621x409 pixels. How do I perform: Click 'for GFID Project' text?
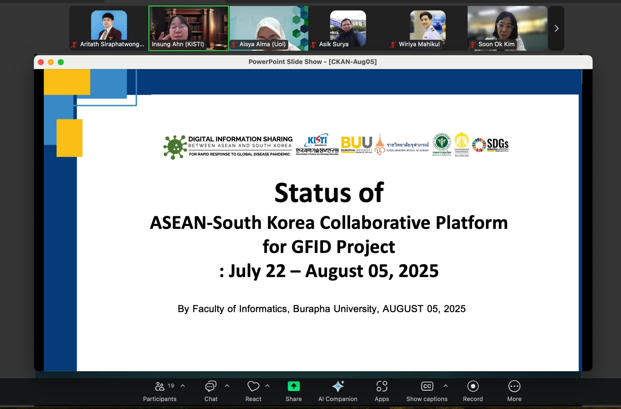(x=329, y=247)
